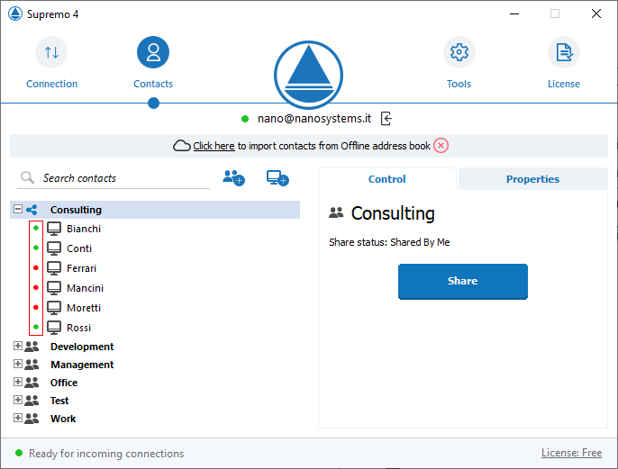Click the Work group people icon
Viewport: 618px width, 469px height.
coord(32,419)
